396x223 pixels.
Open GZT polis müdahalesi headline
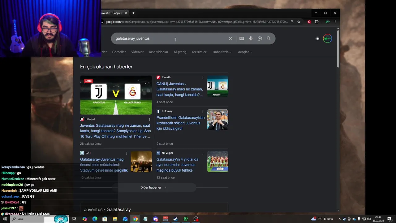tap(104, 165)
